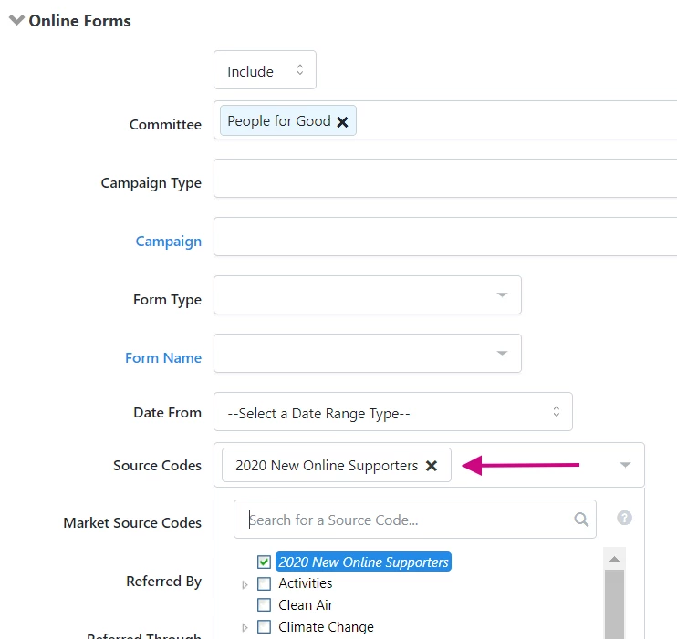
Task: Click the source list scroll up arrow
Action: [614, 559]
